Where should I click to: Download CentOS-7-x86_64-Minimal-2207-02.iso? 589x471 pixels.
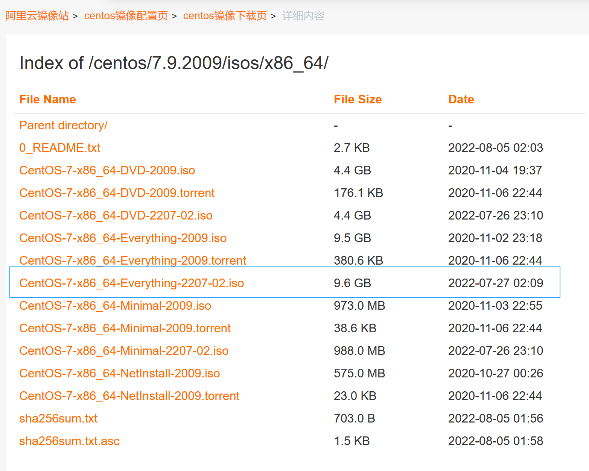124,351
